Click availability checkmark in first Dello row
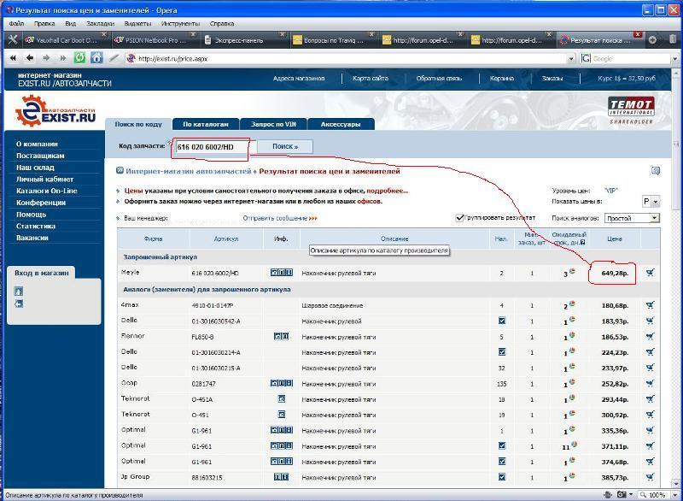Image resolution: width=683 pixels, height=501 pixels. click(501, 321)
